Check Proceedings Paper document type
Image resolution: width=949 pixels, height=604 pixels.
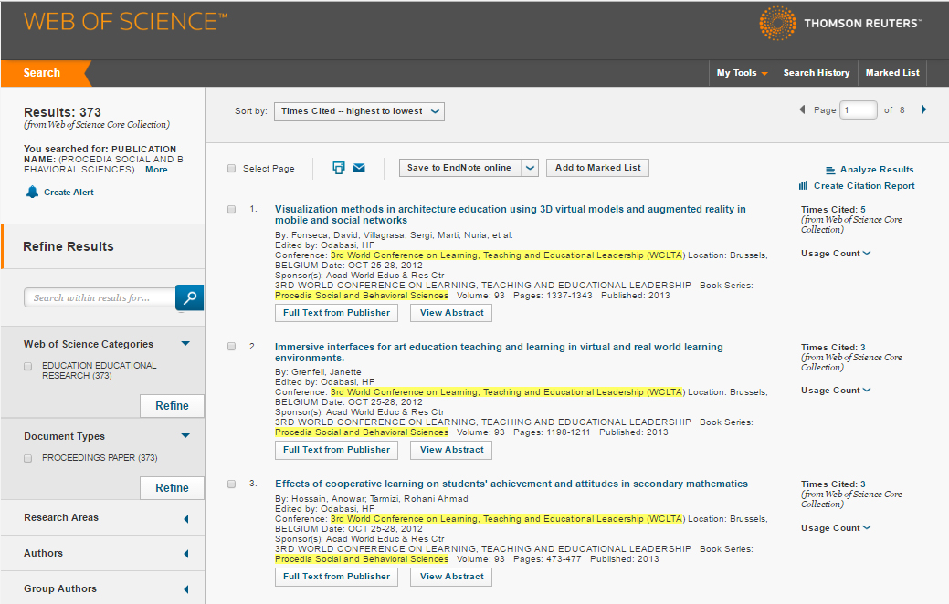point(27,458)
